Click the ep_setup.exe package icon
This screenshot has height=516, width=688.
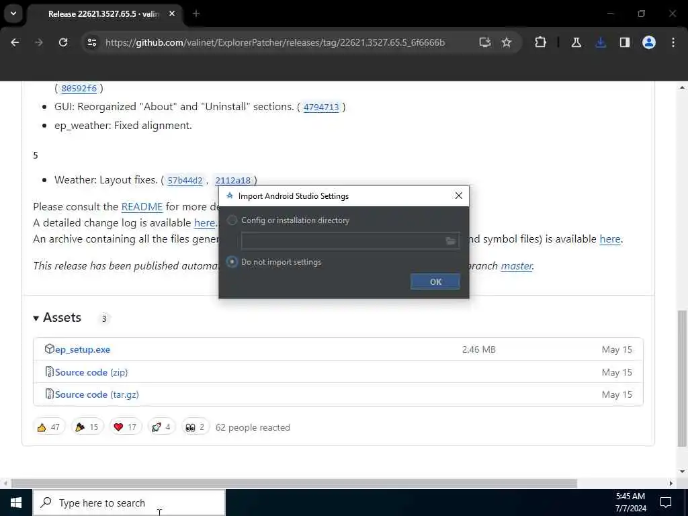(x=49, y=349)
